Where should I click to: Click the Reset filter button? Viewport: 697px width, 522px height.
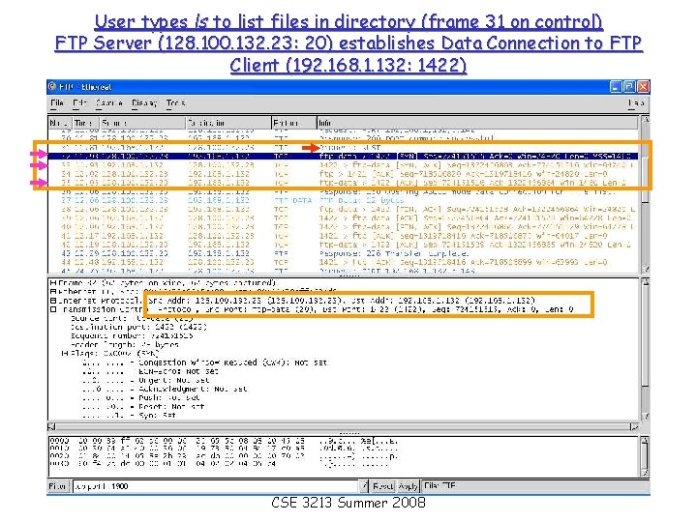[382, 486]
